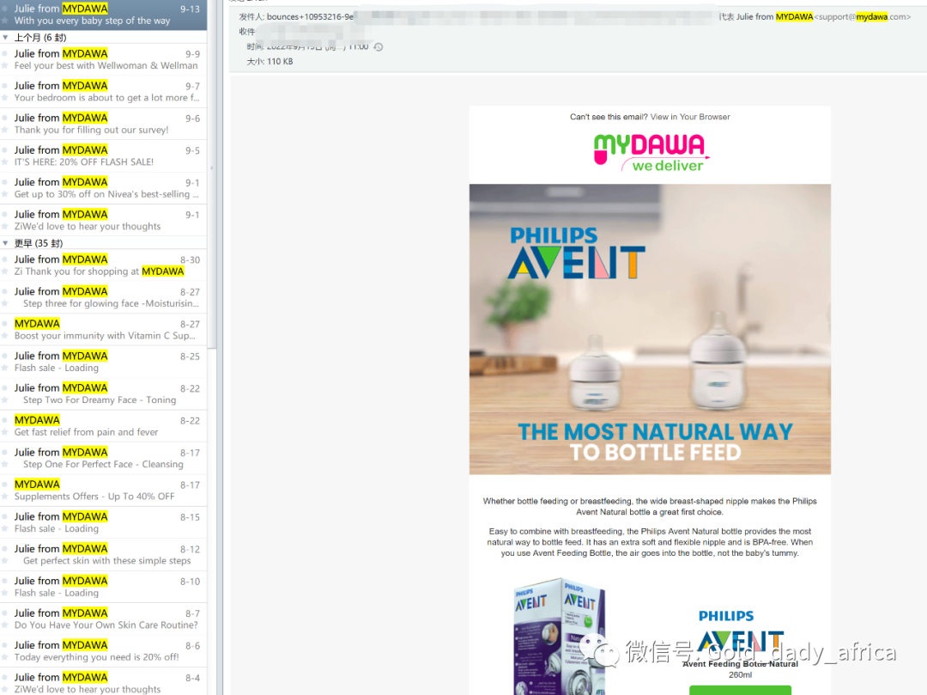The image size is (927, 695).
Task: Star the 'Thank you for shopping at MYDAWA' email
Action: coord(5,271)
